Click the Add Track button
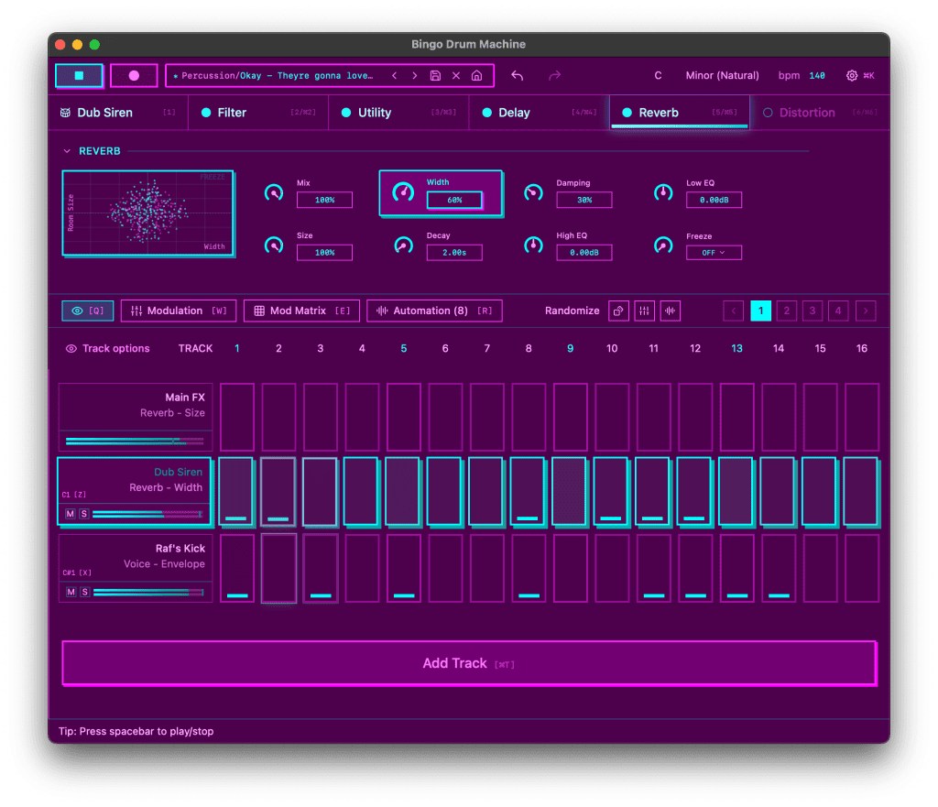Screen dimensions: 938x807 point(468,662)
